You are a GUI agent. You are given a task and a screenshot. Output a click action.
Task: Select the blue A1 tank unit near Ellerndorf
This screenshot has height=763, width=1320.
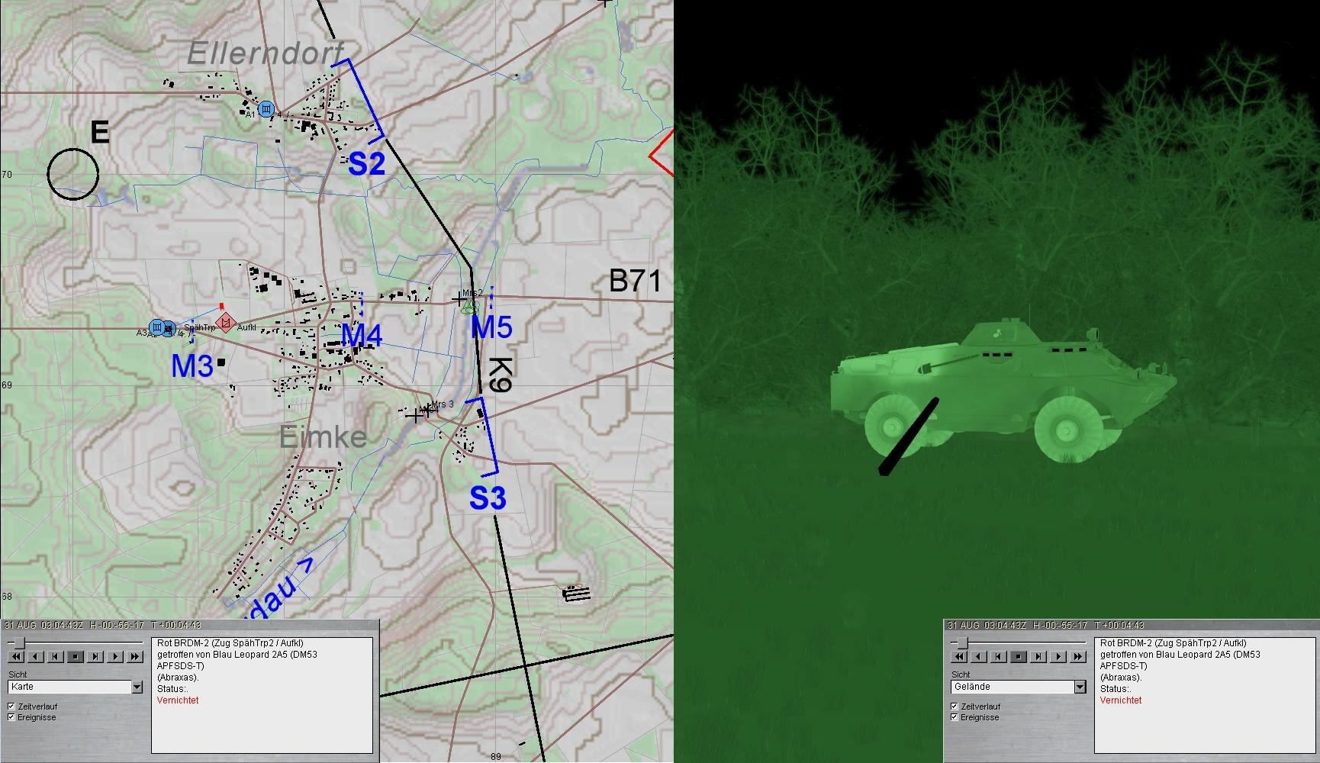[266, 110]
